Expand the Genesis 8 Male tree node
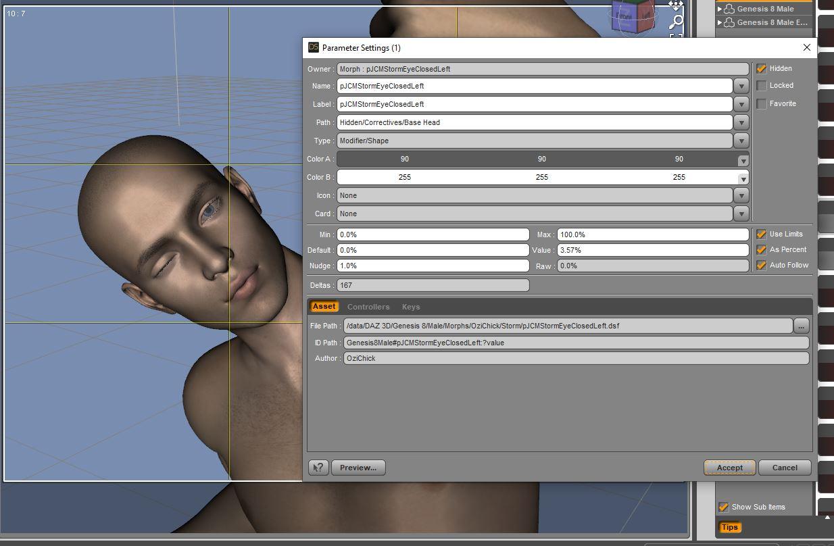The width and height of the screenshot is (834, 546). click(720, 9)
